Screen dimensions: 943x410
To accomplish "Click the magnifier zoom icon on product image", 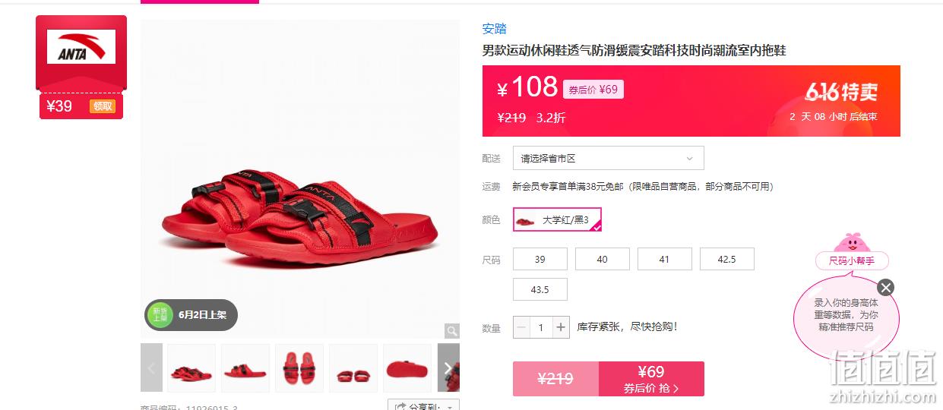I will [451, 330].
